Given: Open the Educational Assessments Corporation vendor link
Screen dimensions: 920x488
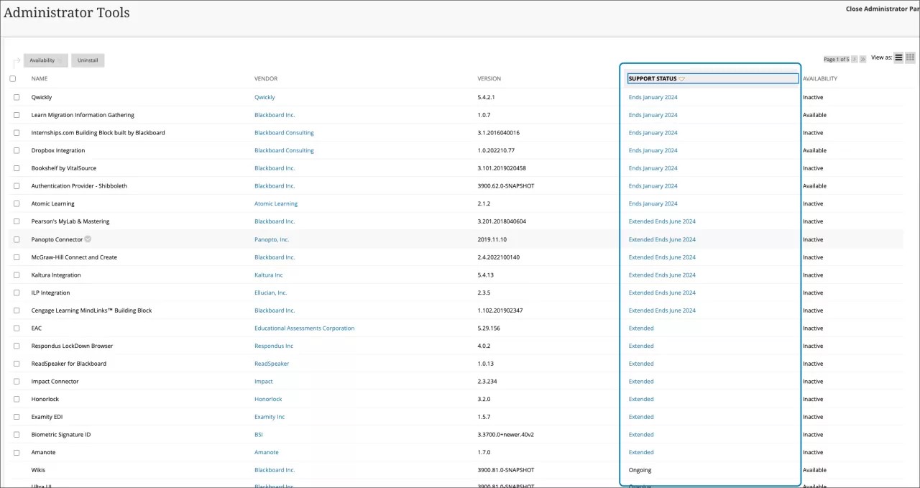Looking at the screenshot, I should point(305,328).
